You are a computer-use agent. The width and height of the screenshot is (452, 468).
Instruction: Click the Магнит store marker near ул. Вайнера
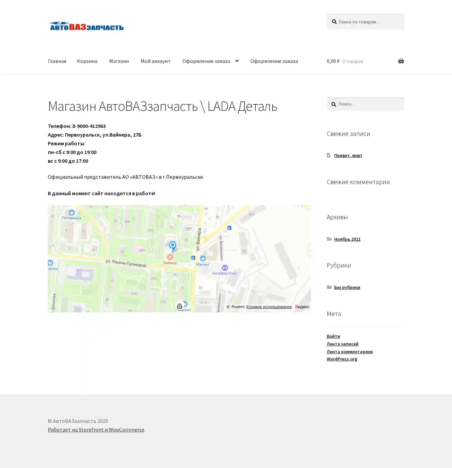203,258
